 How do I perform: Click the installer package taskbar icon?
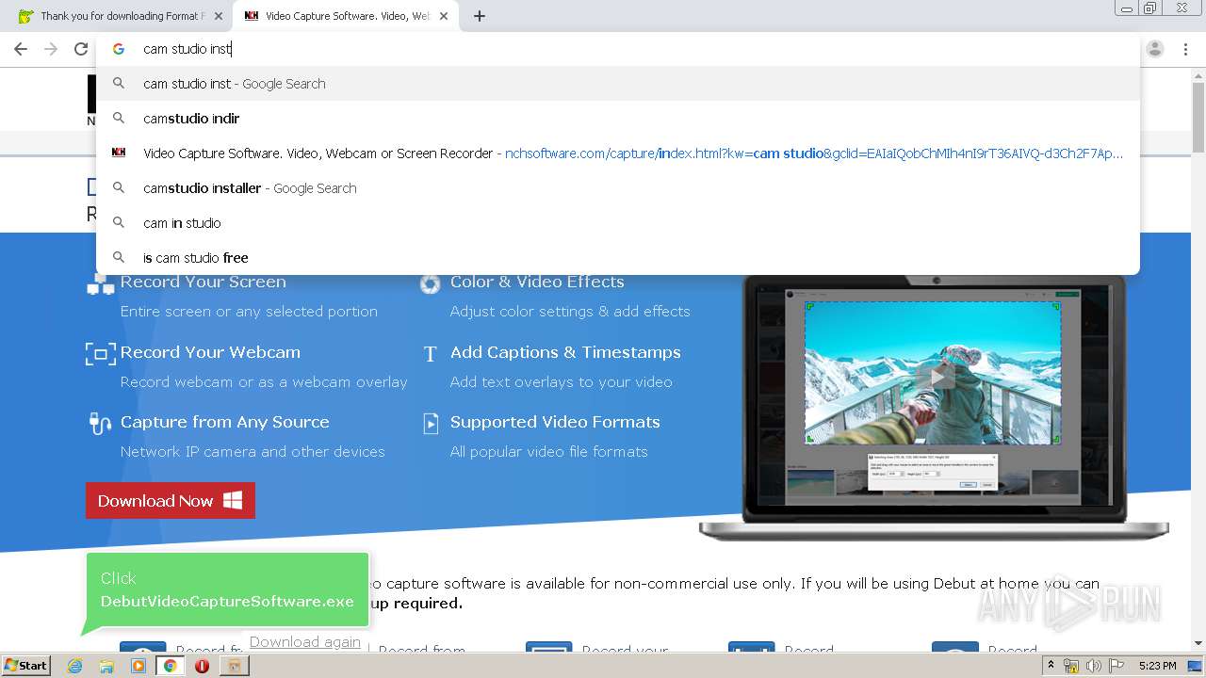[234, 666]
